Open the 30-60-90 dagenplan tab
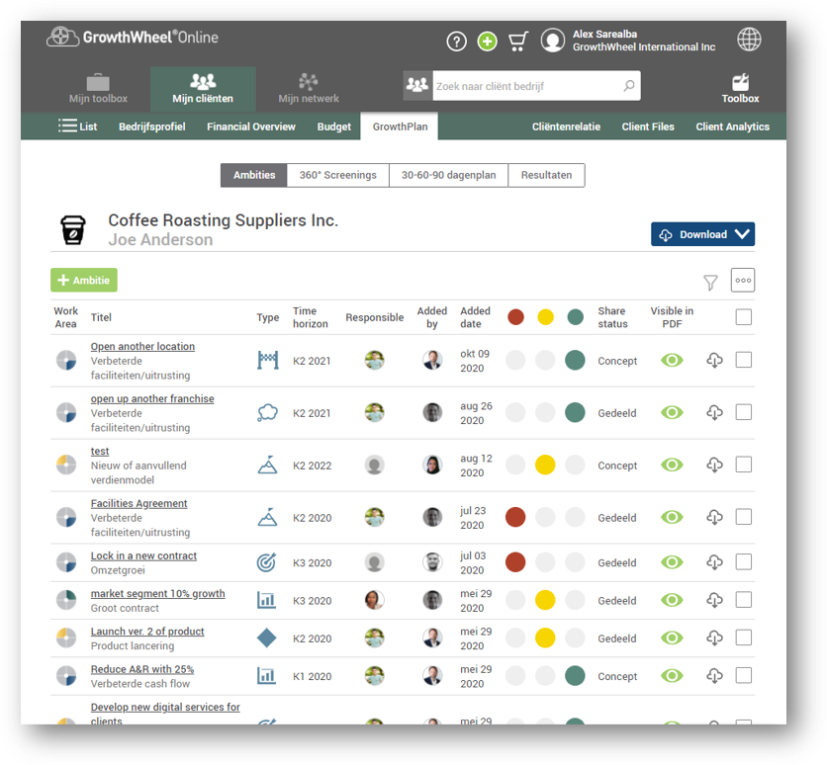 coord(448,175)
